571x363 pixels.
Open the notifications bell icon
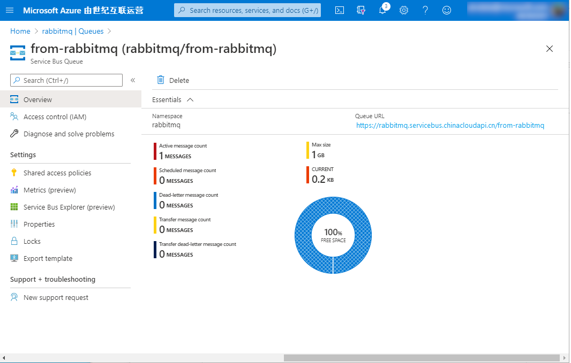(382, 10)
